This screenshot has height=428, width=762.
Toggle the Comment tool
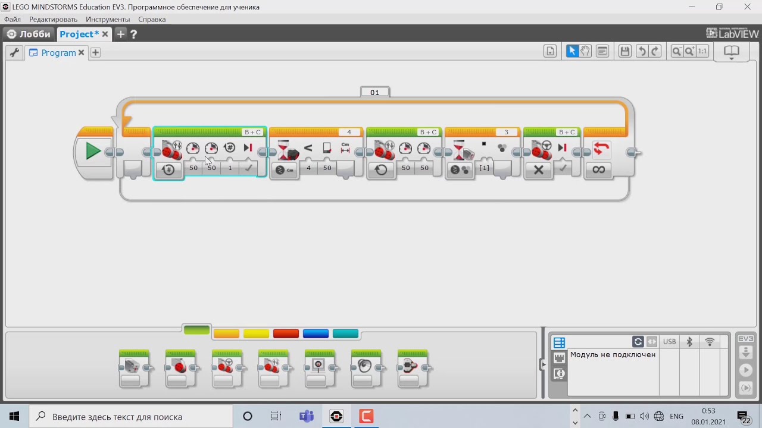coord(602,51)
